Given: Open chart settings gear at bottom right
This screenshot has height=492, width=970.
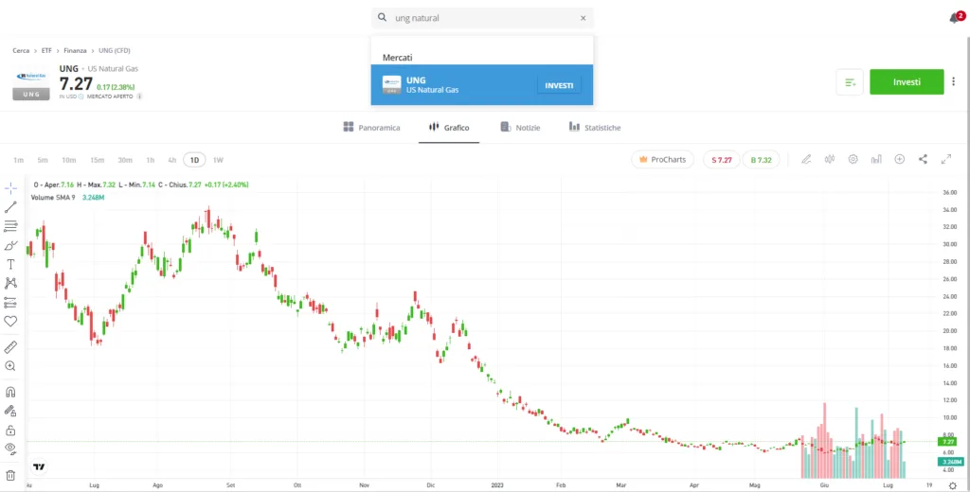Looking at the screenshot, I should click(x=953, y=485).
